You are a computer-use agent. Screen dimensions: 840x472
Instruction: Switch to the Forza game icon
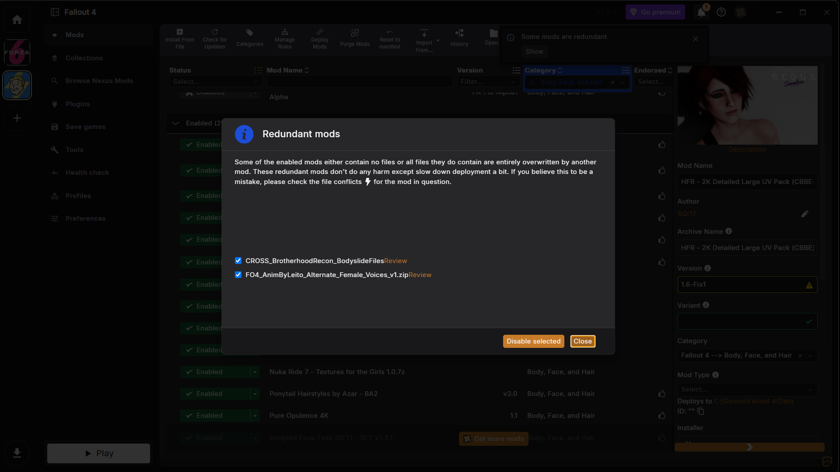(x=17, y=52)
